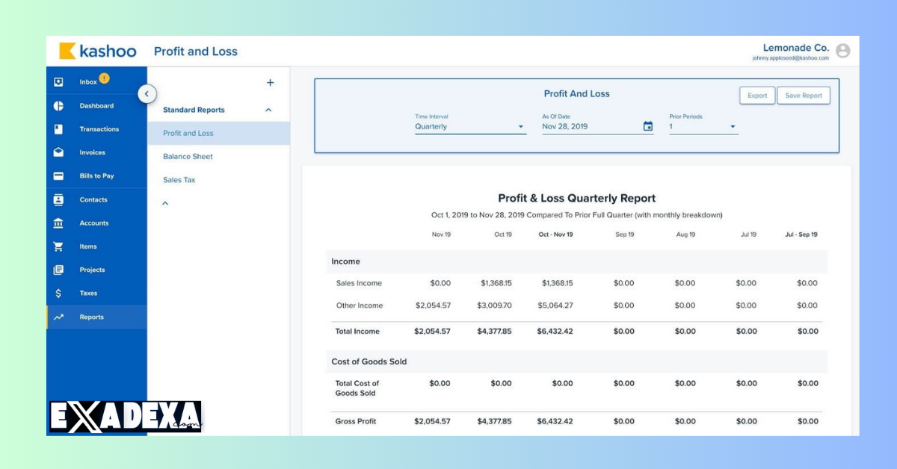Switch to the Balance Sheet report

click(188, 156)
